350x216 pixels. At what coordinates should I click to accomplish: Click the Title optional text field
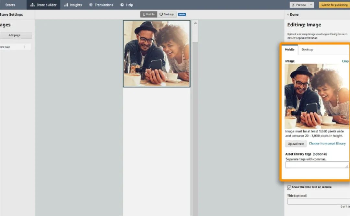318,201
